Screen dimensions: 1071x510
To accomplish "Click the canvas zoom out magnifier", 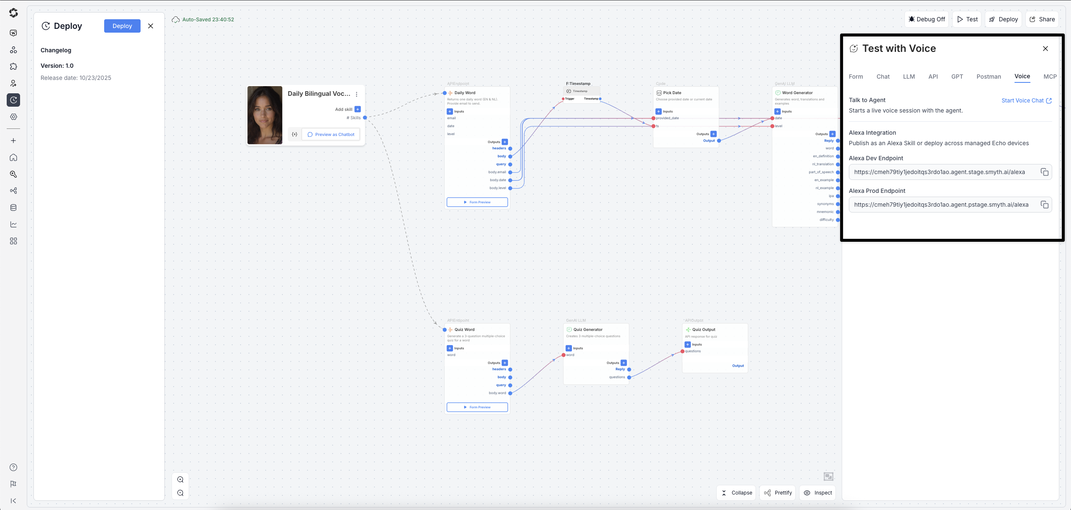I will tap(180, 493).
